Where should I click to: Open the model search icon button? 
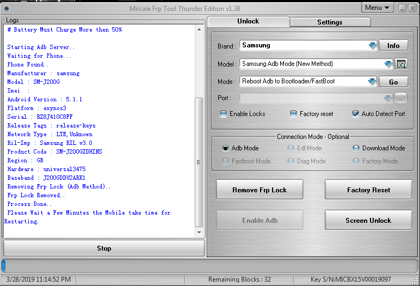pos(401,64)
